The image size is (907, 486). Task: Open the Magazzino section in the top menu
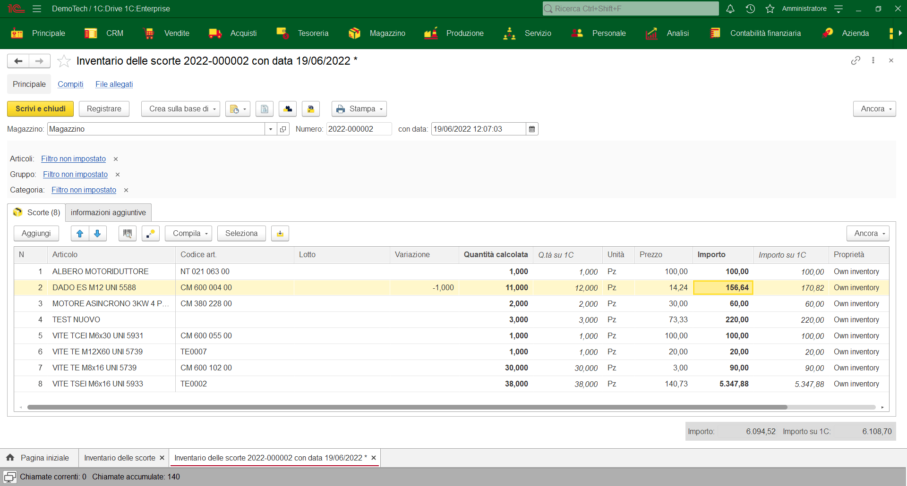point(377,33)
